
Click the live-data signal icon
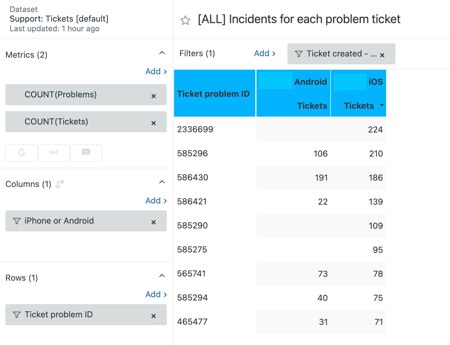tap(54, 153)
